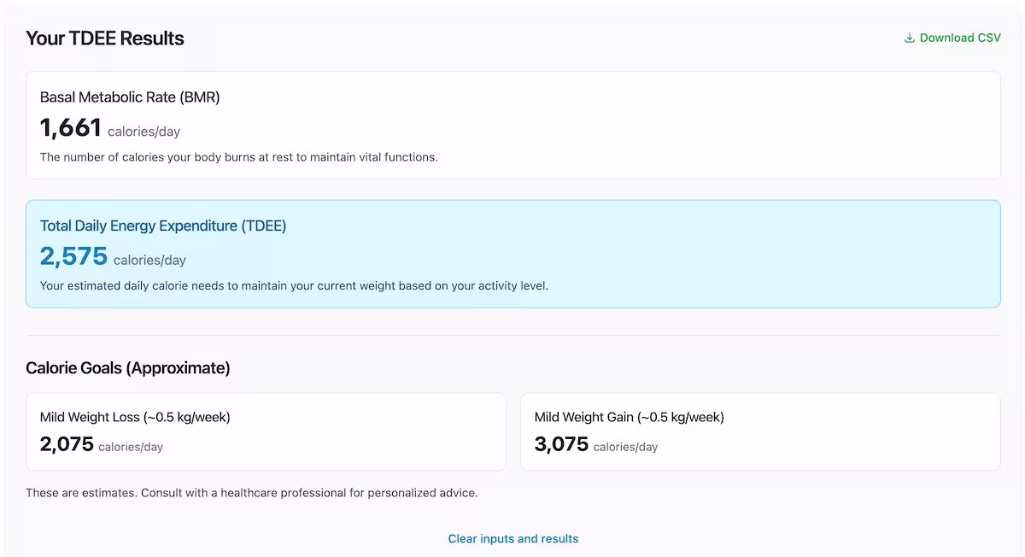Image resolution: width=1025 pixels, height=557 pixels.
Task: Click the 1,661 BMR value
Action: (x=71, y=128)
